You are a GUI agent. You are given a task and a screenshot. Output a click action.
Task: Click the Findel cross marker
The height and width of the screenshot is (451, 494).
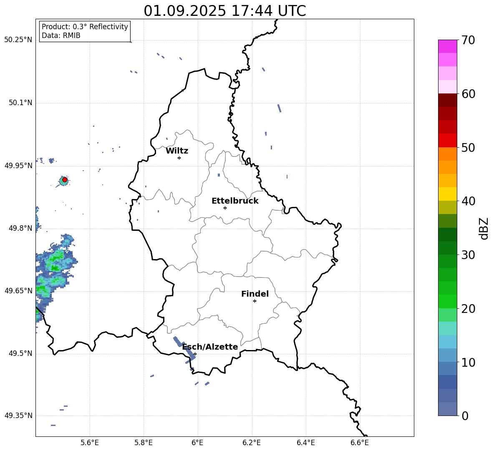click(255, 301)
